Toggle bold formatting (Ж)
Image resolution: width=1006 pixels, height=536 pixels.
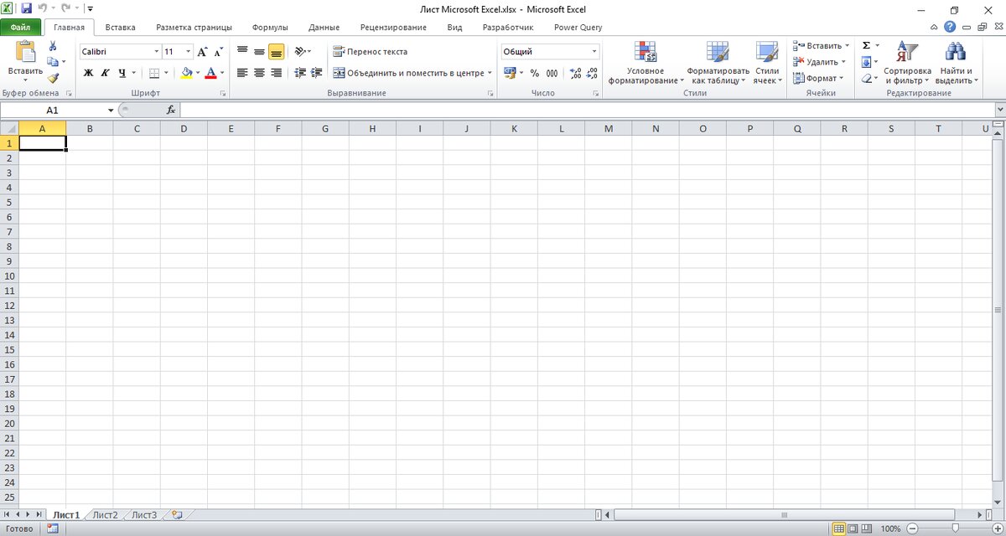tap(88, 73)
